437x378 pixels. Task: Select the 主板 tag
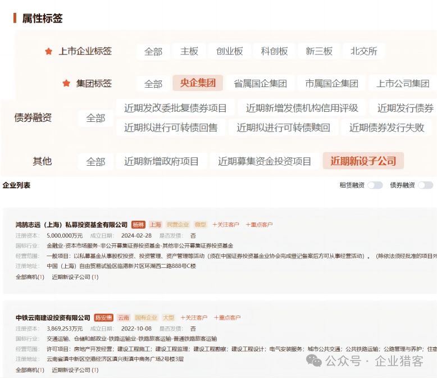pyautogui.click(x=189, y=51)
